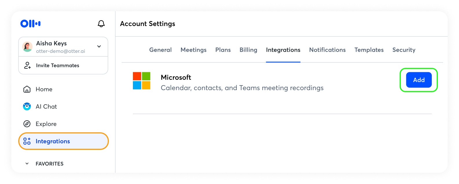The height and width of the screenshot is (184, 459).
Task: Expand the Aisha Keys account dropdown
Action: tap(99, 47)
